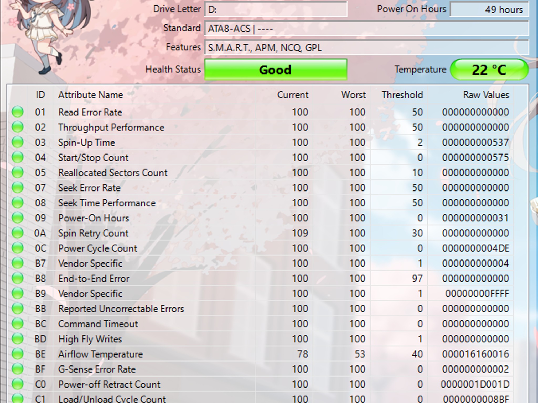This screenshot has width=538, height=403.
Task: Select the Spin-Up Time attribute name
Action: pyautogui.click(x=86, y=142)
